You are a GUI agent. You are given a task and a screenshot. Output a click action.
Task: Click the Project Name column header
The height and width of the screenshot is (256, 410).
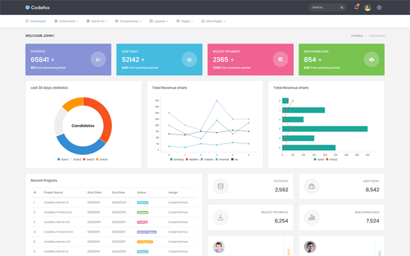click(53, 193)
